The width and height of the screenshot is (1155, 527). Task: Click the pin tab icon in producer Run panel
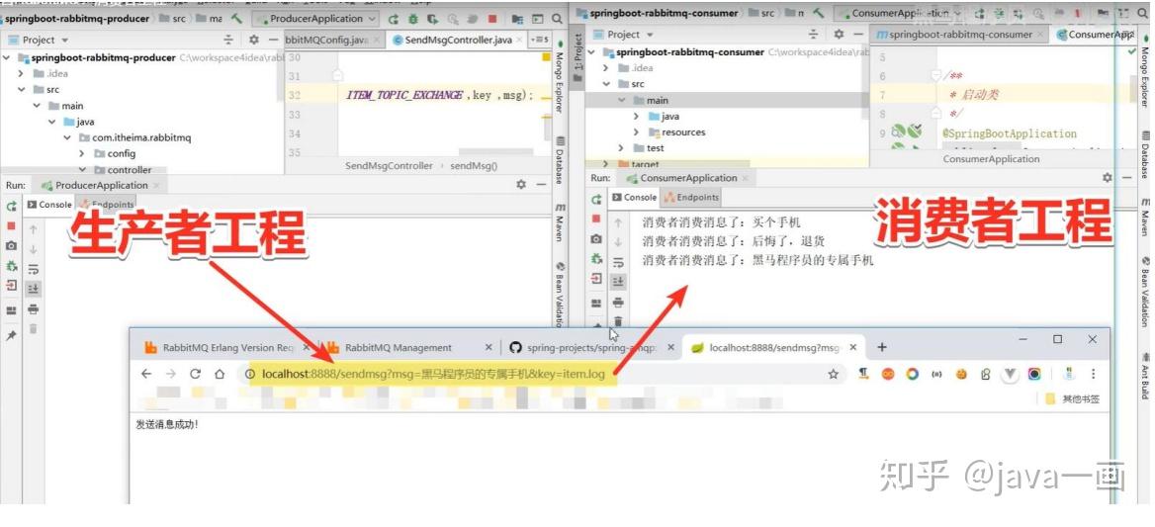point(11,335)
